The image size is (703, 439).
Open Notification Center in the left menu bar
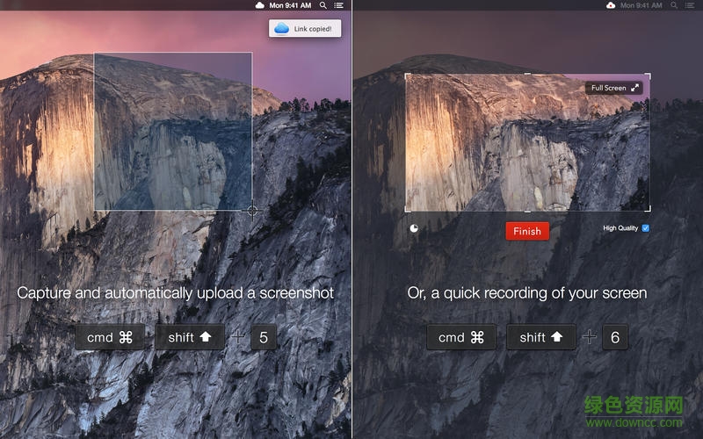339,5
